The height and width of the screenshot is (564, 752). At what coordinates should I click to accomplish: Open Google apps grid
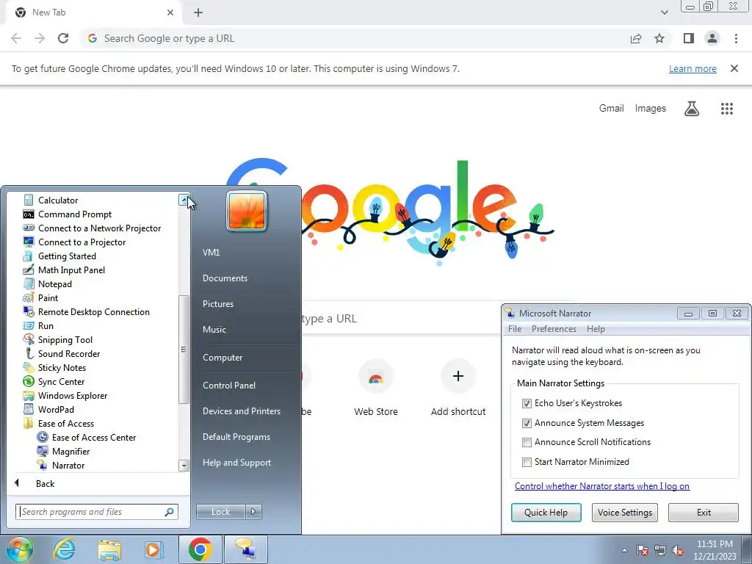click(726, 109)
